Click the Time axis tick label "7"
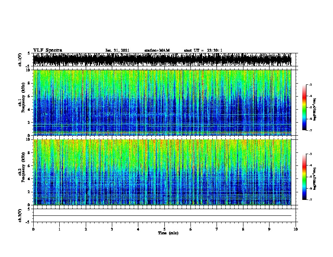Viewport: 333px width, 257px height. click(x=217, y=229)
